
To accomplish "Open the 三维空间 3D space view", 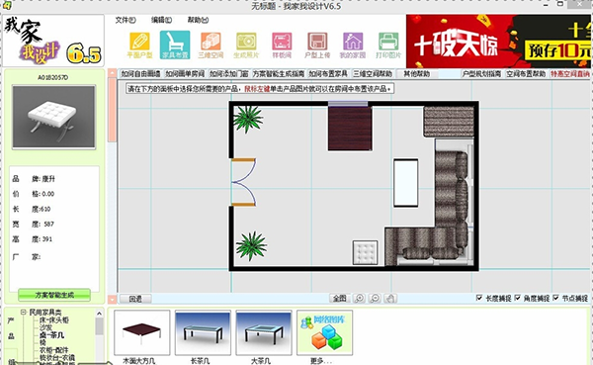I will click(211, 46).
